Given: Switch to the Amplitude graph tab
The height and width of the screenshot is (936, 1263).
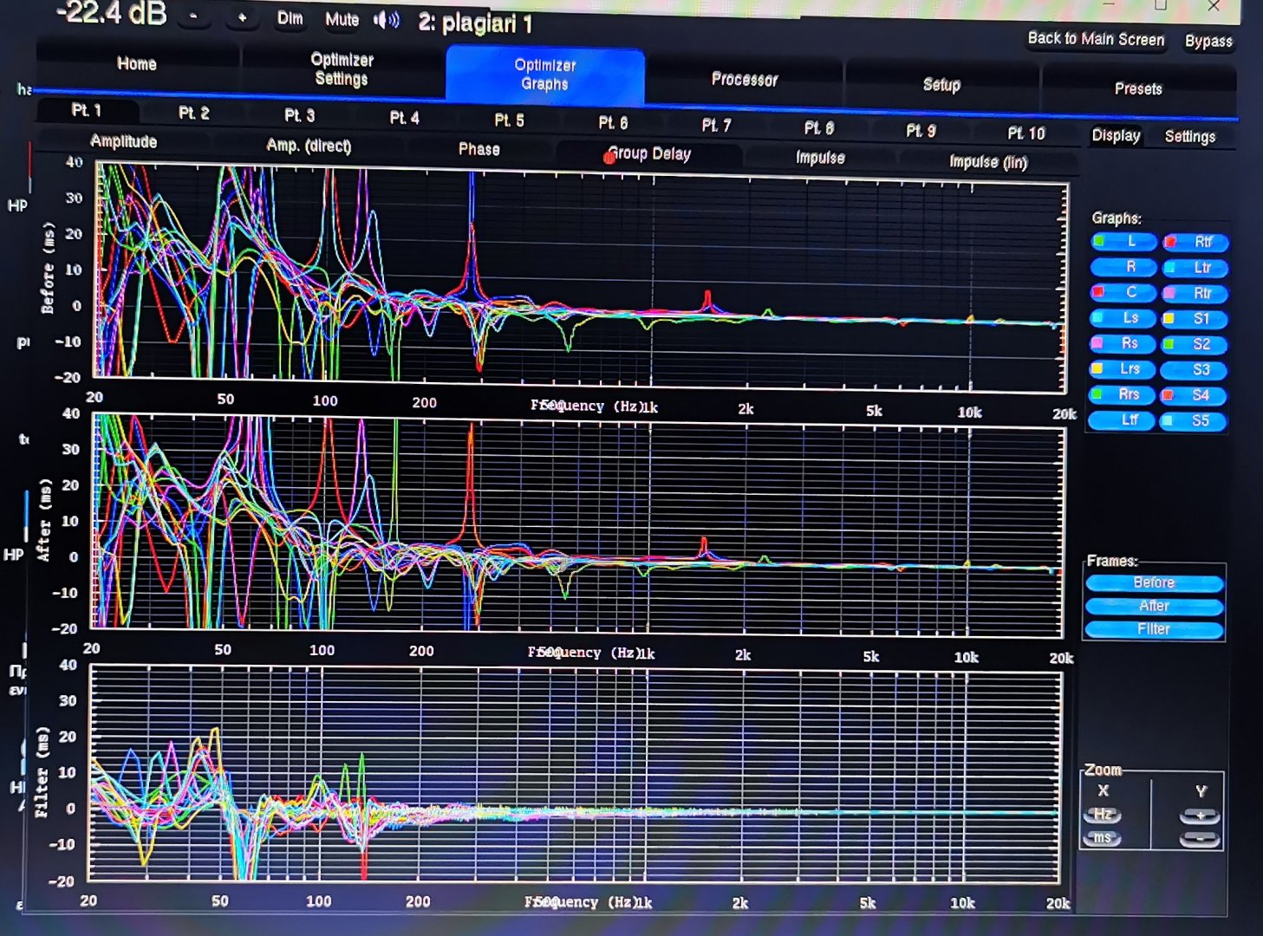Looking at the screenshot, I should (124, 141).
